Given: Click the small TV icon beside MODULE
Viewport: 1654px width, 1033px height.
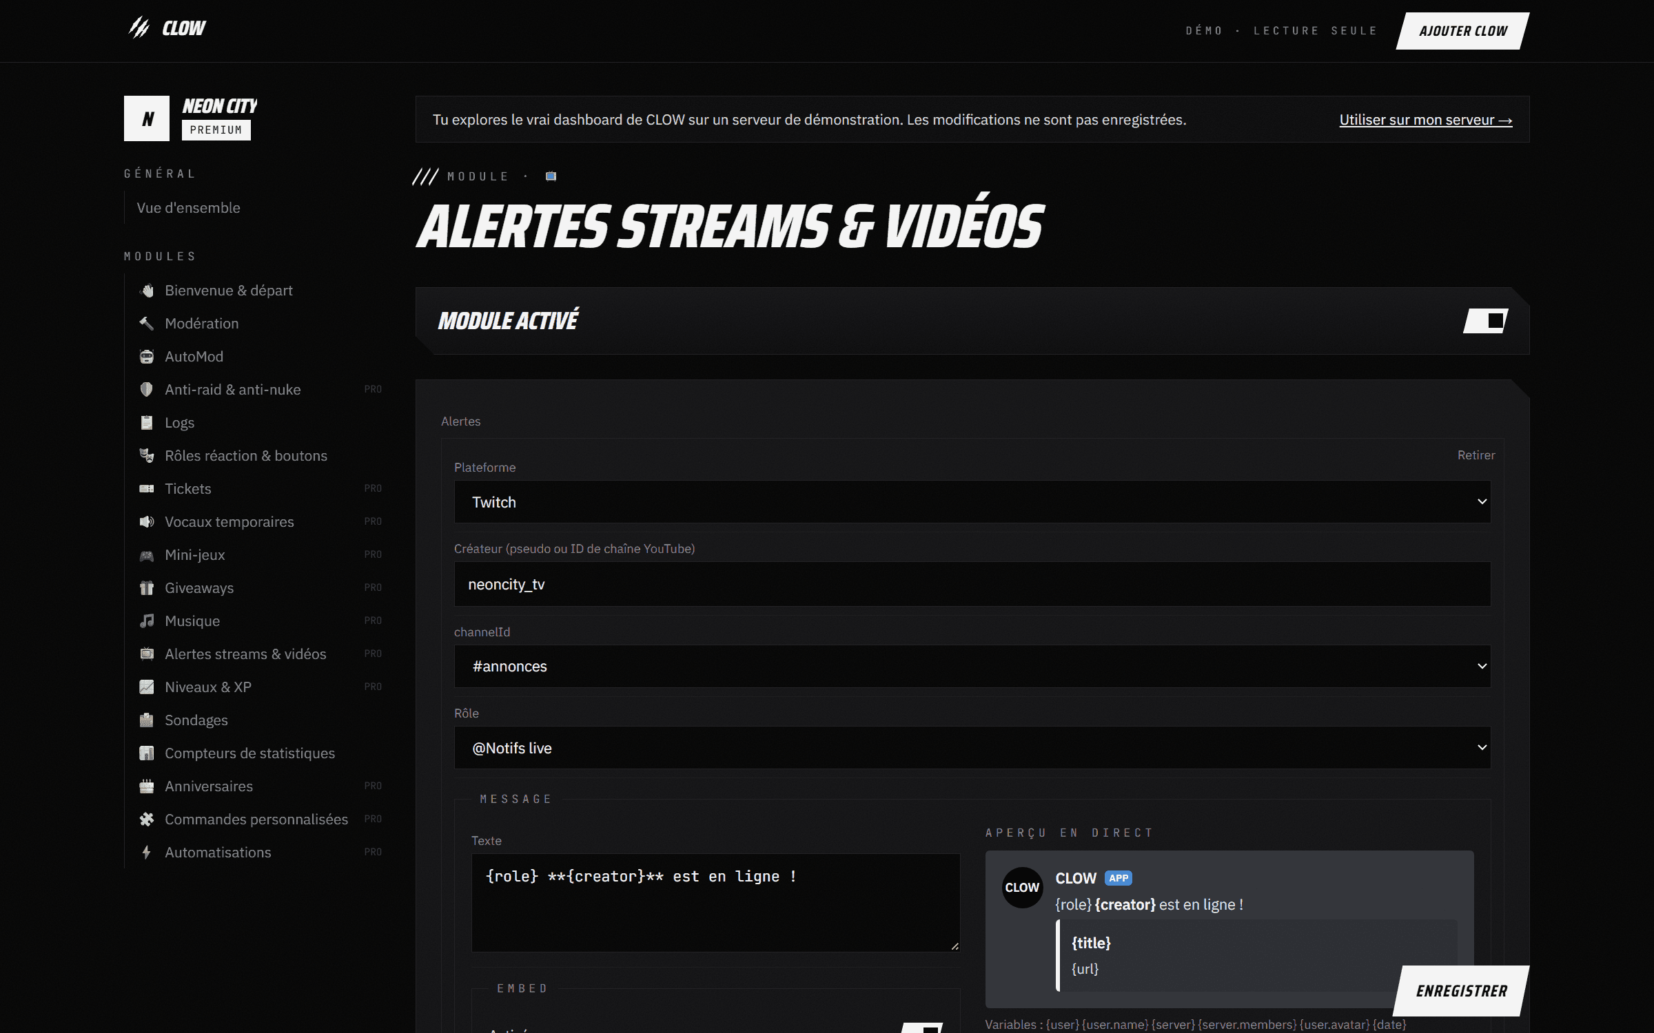Looking at the screenshot, I should pyautogui.click(x=551, y=176).
